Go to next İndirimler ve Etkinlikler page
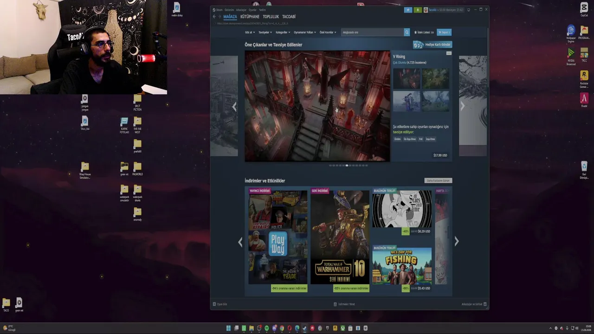 click(457, 241)
